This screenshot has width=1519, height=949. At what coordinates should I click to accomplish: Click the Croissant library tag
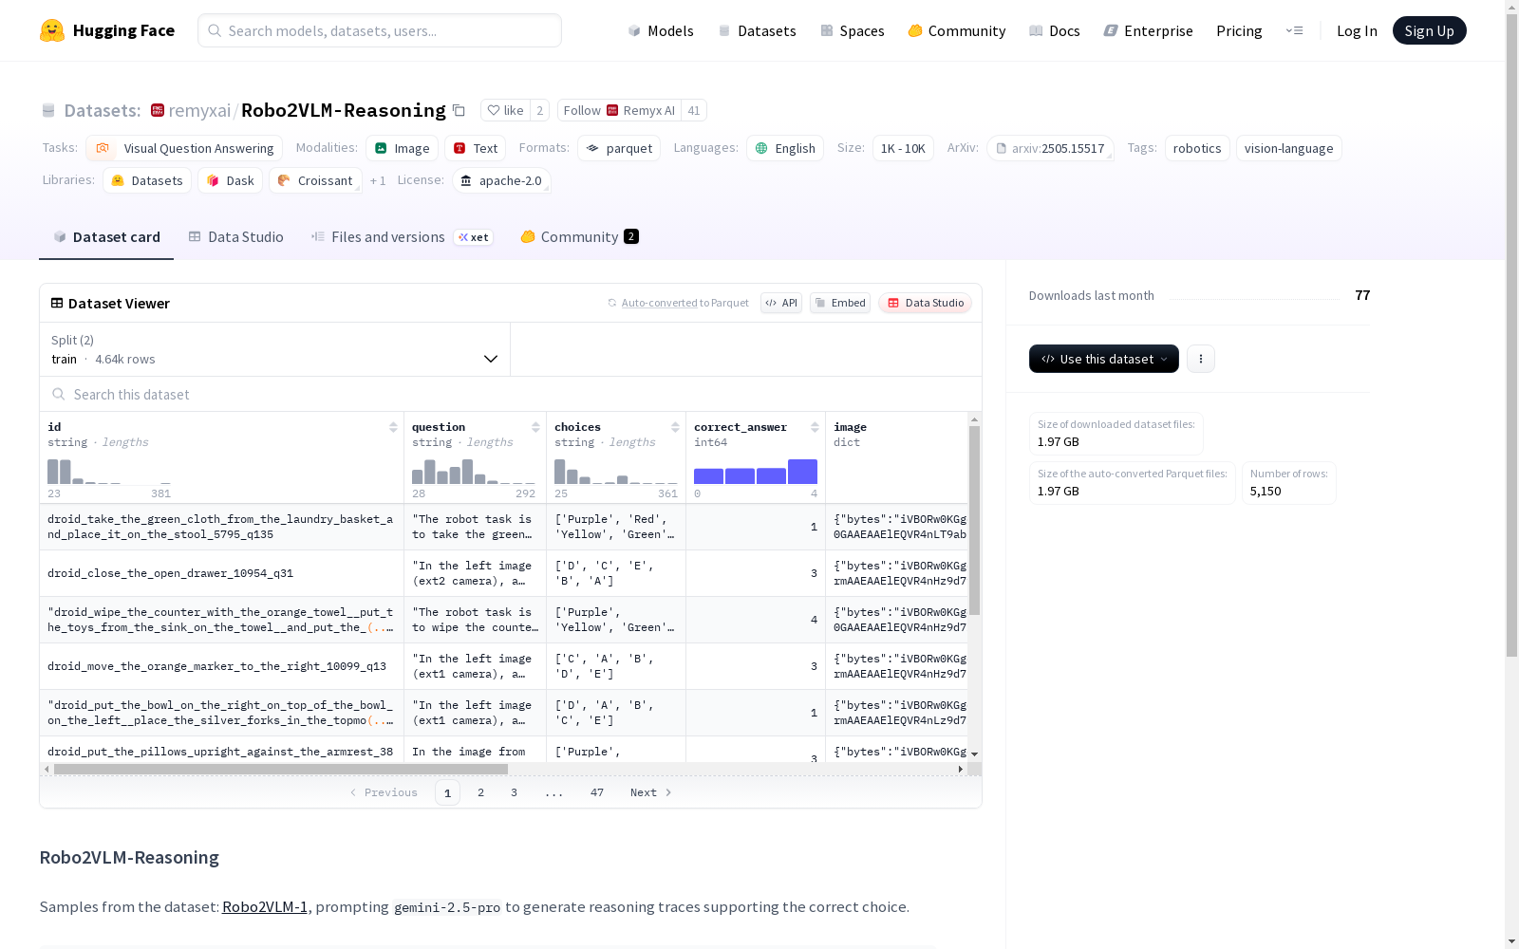click(315, 180)
